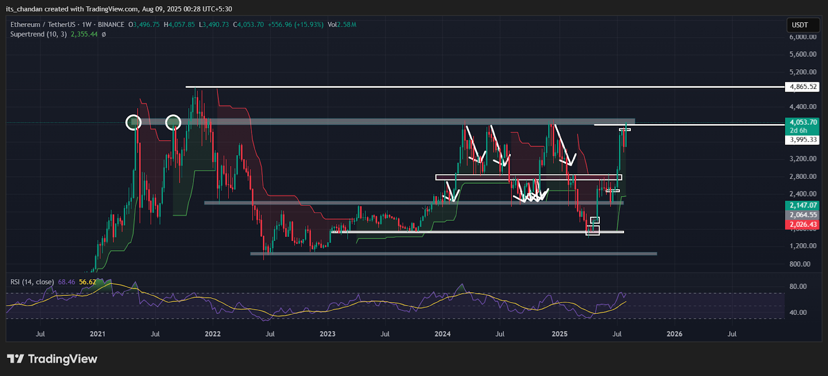The image size is (828, 376).
Task: Click the 80.00 RSI scale tick
Action: pyautogui.click(x=798, y=287)
